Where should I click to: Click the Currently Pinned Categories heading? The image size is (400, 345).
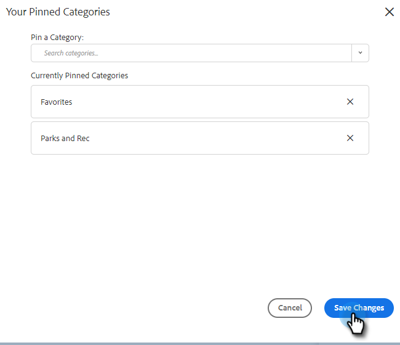click(79, 75)
